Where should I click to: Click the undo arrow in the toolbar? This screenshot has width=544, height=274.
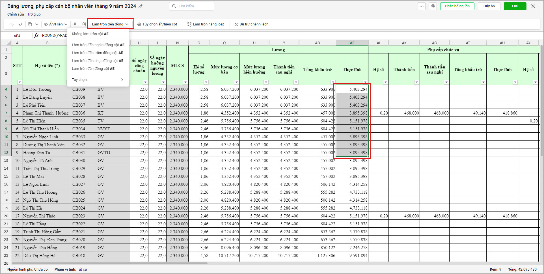pyautogui.click(x=12, y=24)
